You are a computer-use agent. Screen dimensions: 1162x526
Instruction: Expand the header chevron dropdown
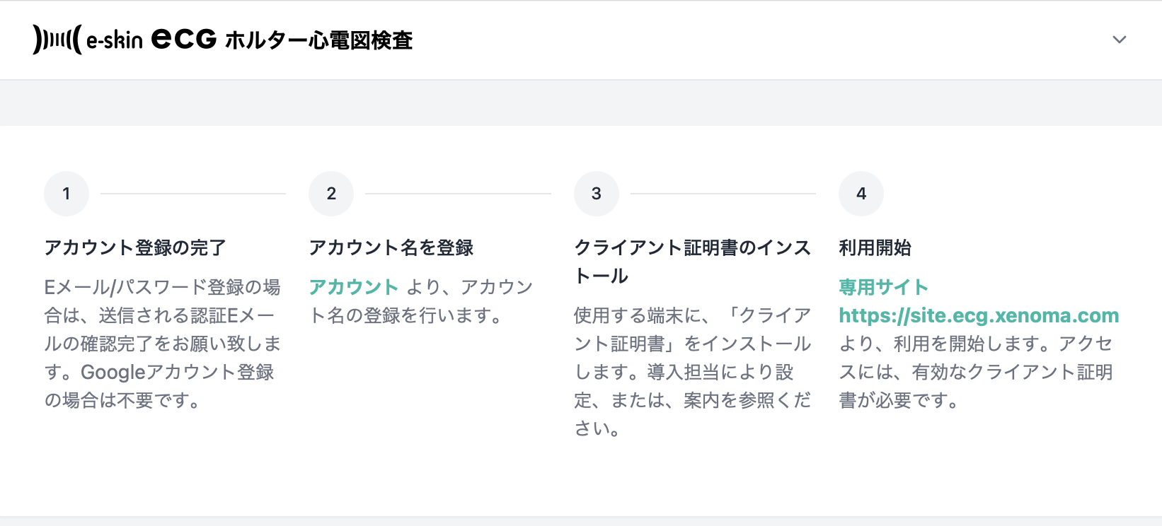(1119, 40)
